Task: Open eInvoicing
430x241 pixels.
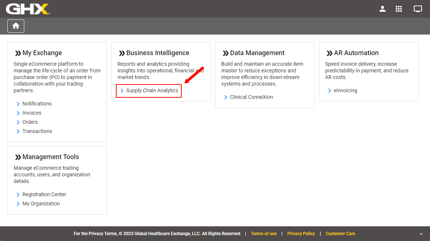Action: pos(345,90)
